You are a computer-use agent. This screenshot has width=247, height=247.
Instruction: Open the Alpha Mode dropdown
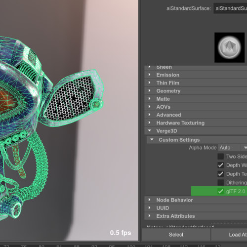pyautogui.click(x=233, y=148)
